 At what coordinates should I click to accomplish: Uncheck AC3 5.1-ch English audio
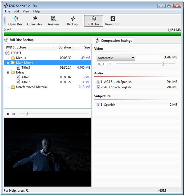(98, 87)
